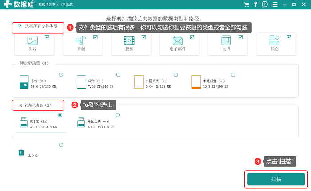Click the 文档 document type icon
Image resolution: width=311 pixels, height=191 pixels.
226,41
